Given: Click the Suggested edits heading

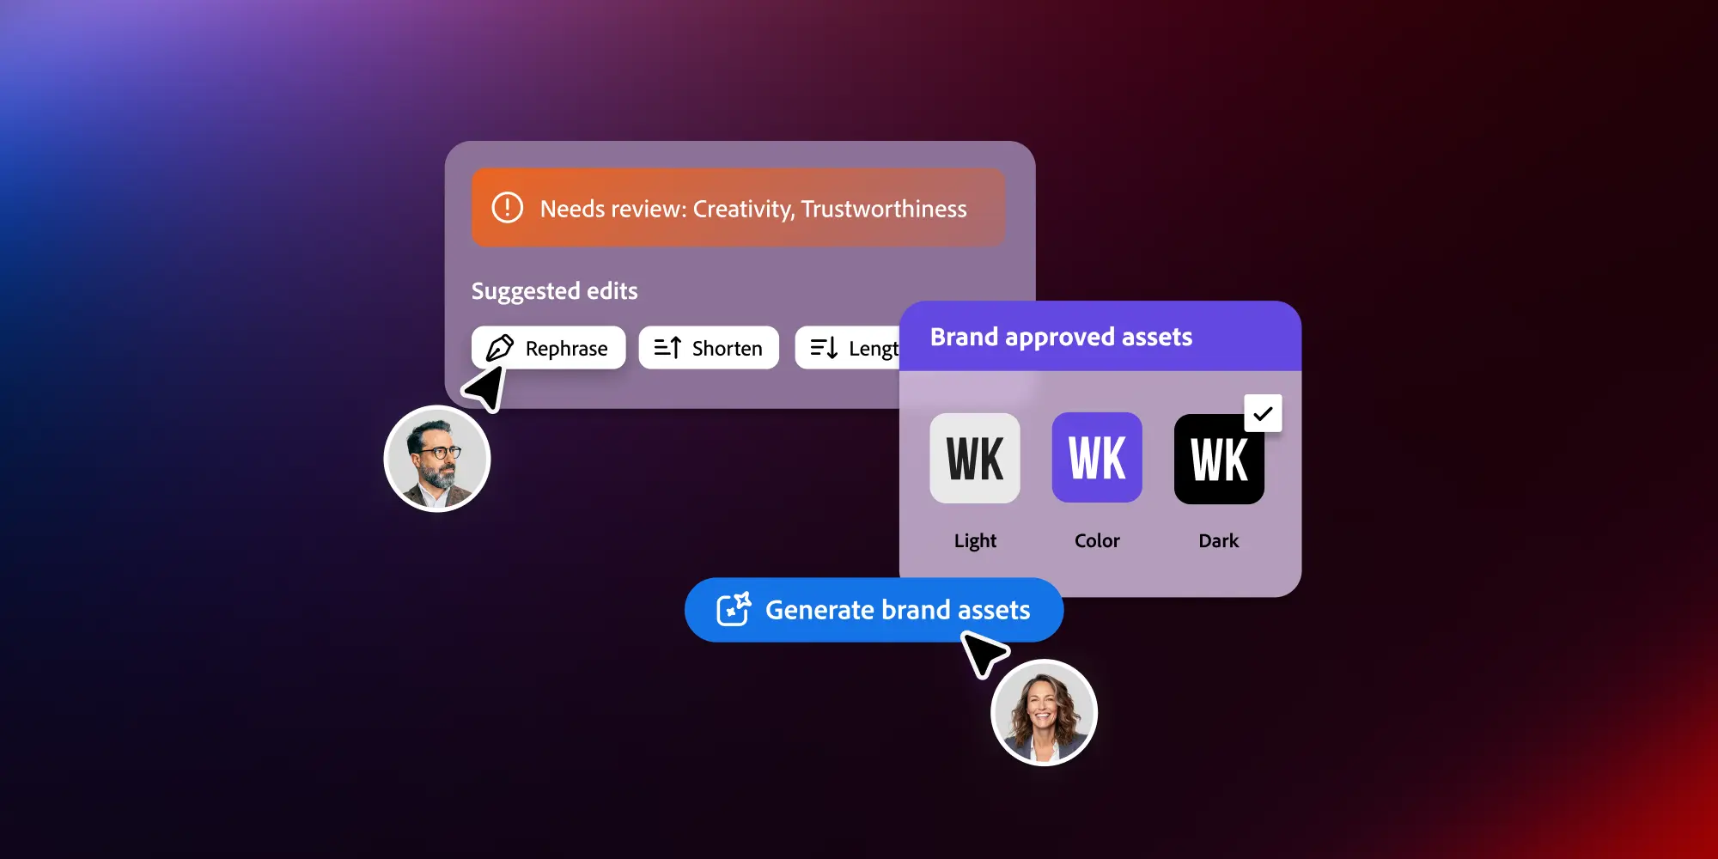Looking at the screenshot, I should [x=554, y=291].
